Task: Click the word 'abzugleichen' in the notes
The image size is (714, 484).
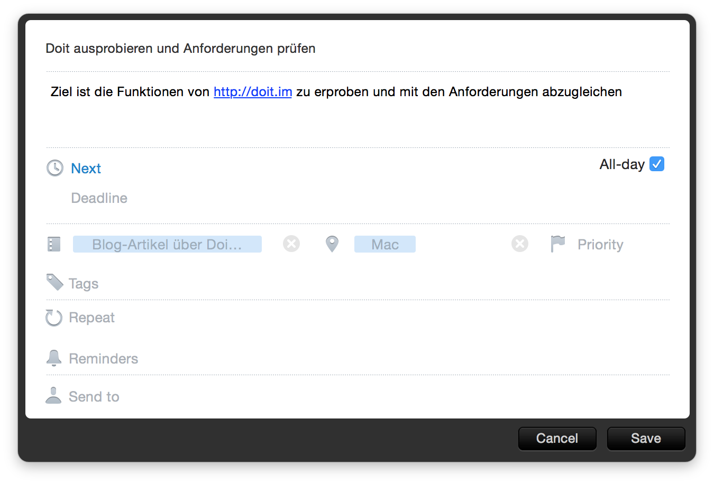Action: (x=582, y=92)
